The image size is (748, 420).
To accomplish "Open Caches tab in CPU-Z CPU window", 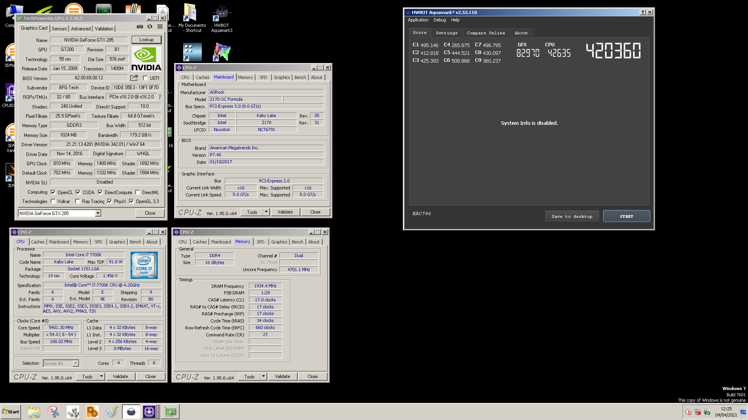I will coord(38,242).
